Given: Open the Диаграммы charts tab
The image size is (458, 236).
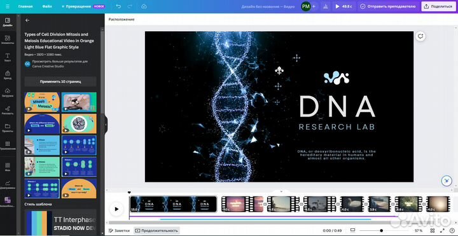Looking at the screenshot, I should click(8, 184).
